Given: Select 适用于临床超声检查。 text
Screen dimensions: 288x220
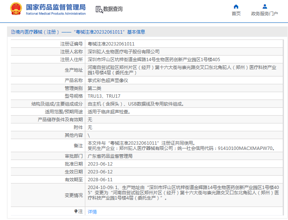Looking at the screenshot, I should [109, 112].
